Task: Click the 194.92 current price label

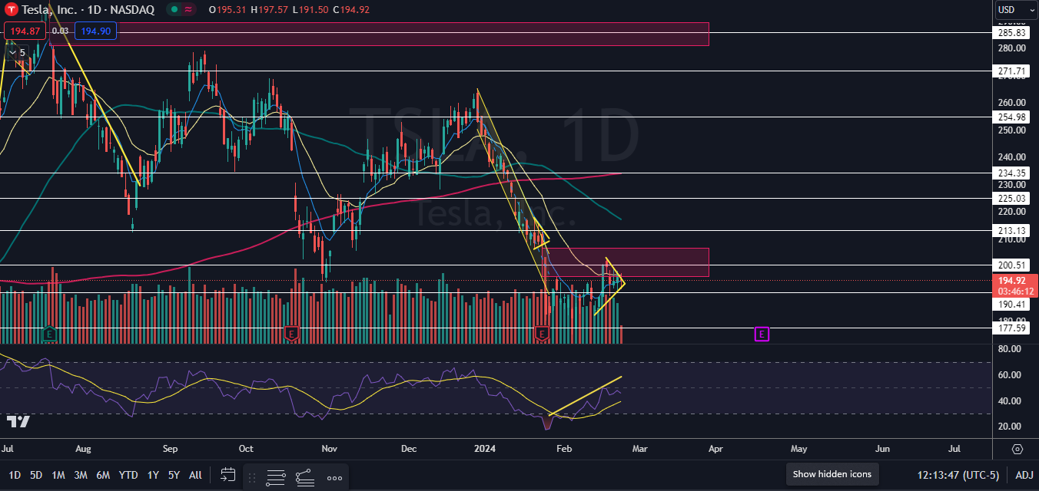Action: pyautogui.click(x=1015, y=280)
